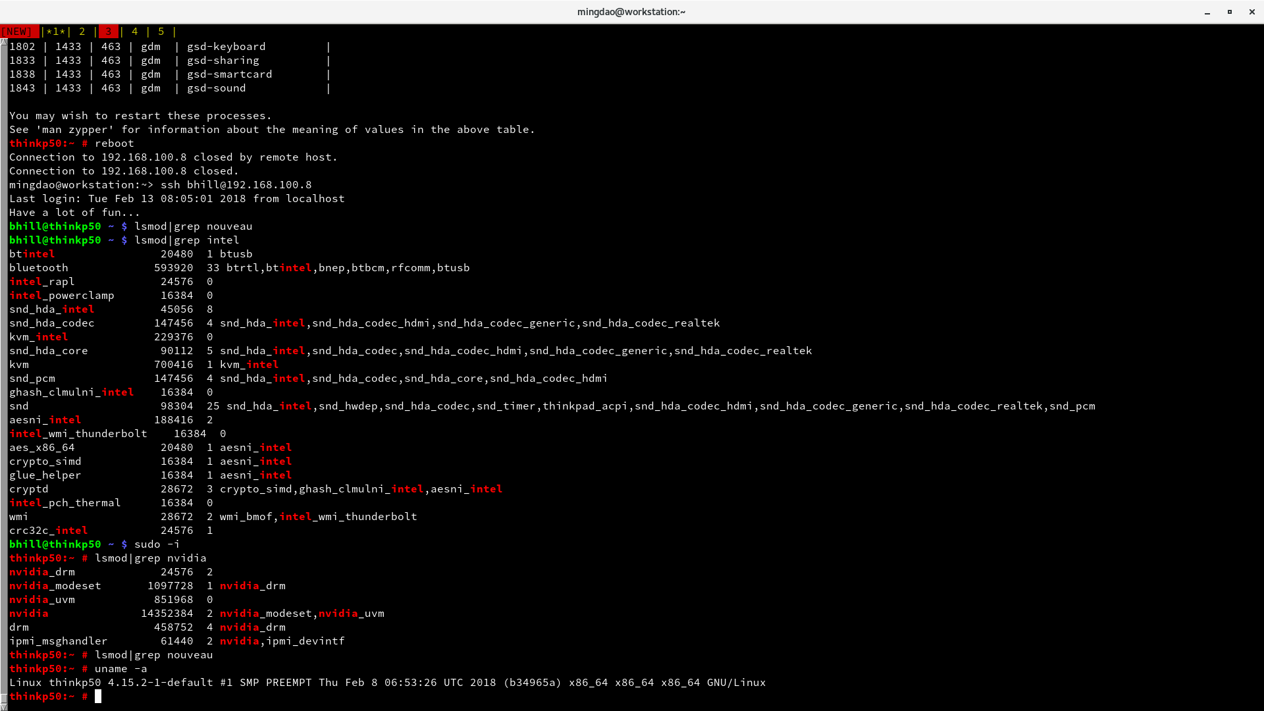The image size is (1264, 711).
Task: Click 'See man zypper' information line
Action: click(273, 130)
